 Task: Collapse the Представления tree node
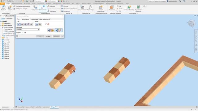pos(1,25)
